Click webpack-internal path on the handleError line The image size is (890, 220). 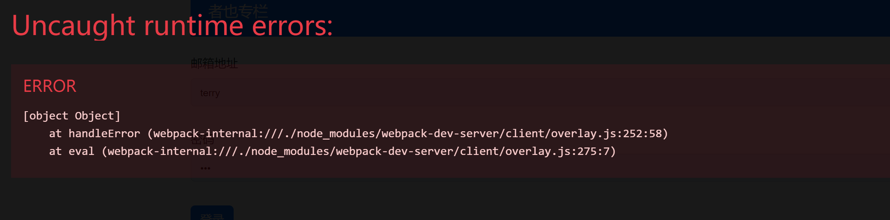(x=206, y=134)
